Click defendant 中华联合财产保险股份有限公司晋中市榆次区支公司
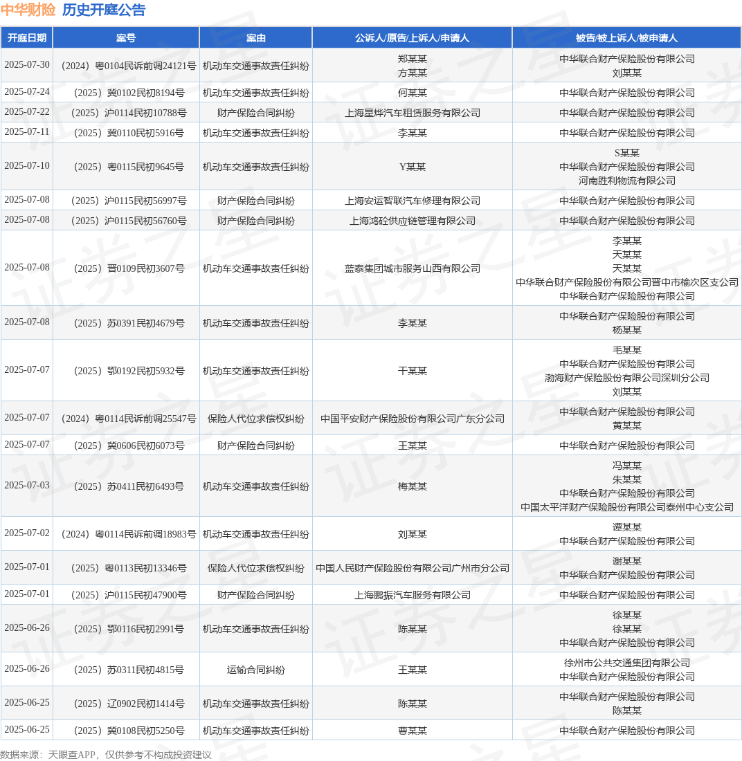Screen dimensions: 742x761 pyautogui.click(x=627, y=282)
